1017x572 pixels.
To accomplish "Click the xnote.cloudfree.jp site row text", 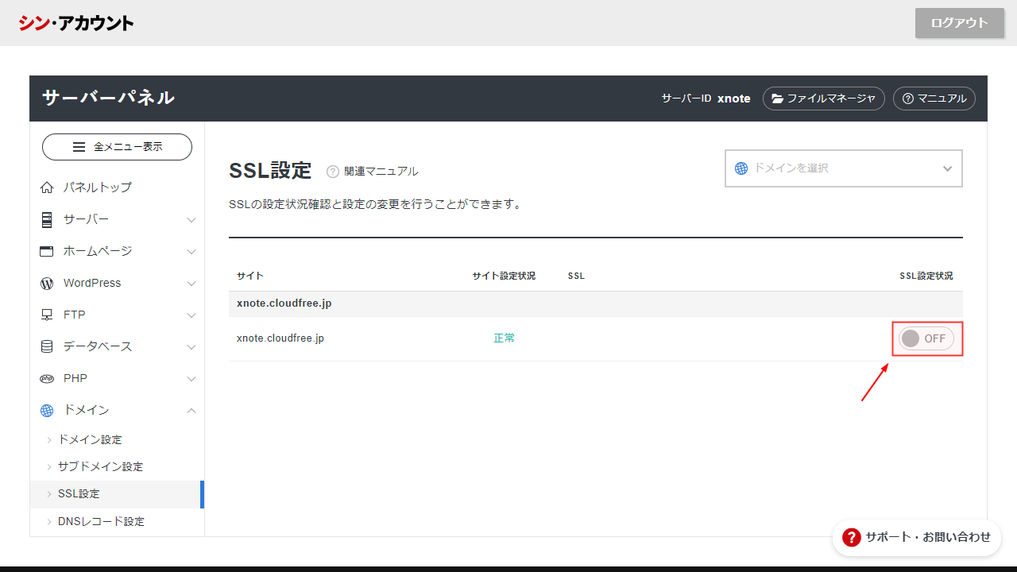I will (x=280, y=338).
